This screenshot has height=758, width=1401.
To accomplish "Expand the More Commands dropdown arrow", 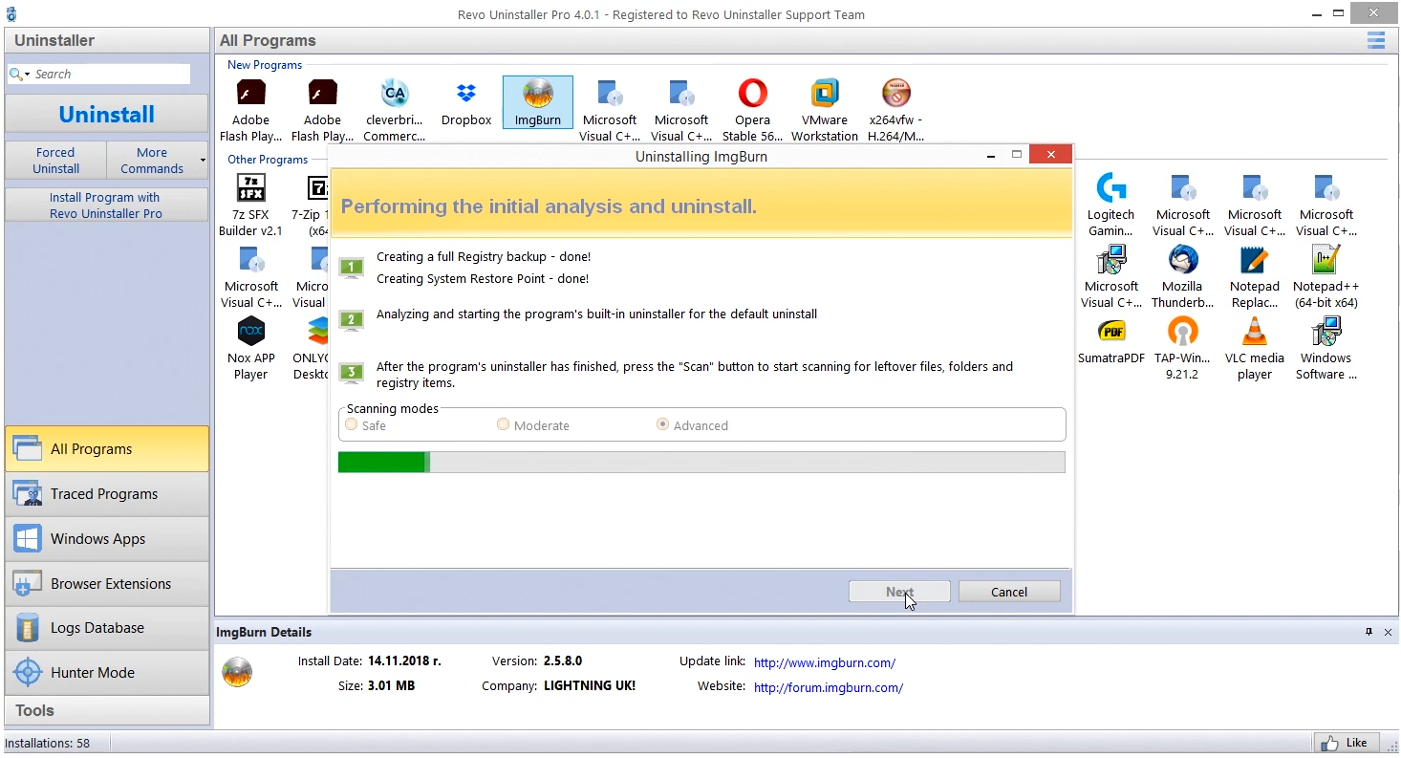I will coord(203,161).
